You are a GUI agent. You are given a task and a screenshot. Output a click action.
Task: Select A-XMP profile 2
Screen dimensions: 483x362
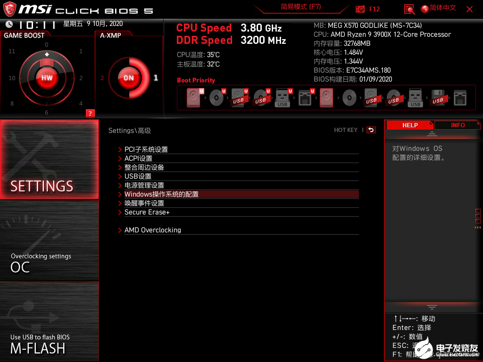pyautogui.click(x=102, y=78)
